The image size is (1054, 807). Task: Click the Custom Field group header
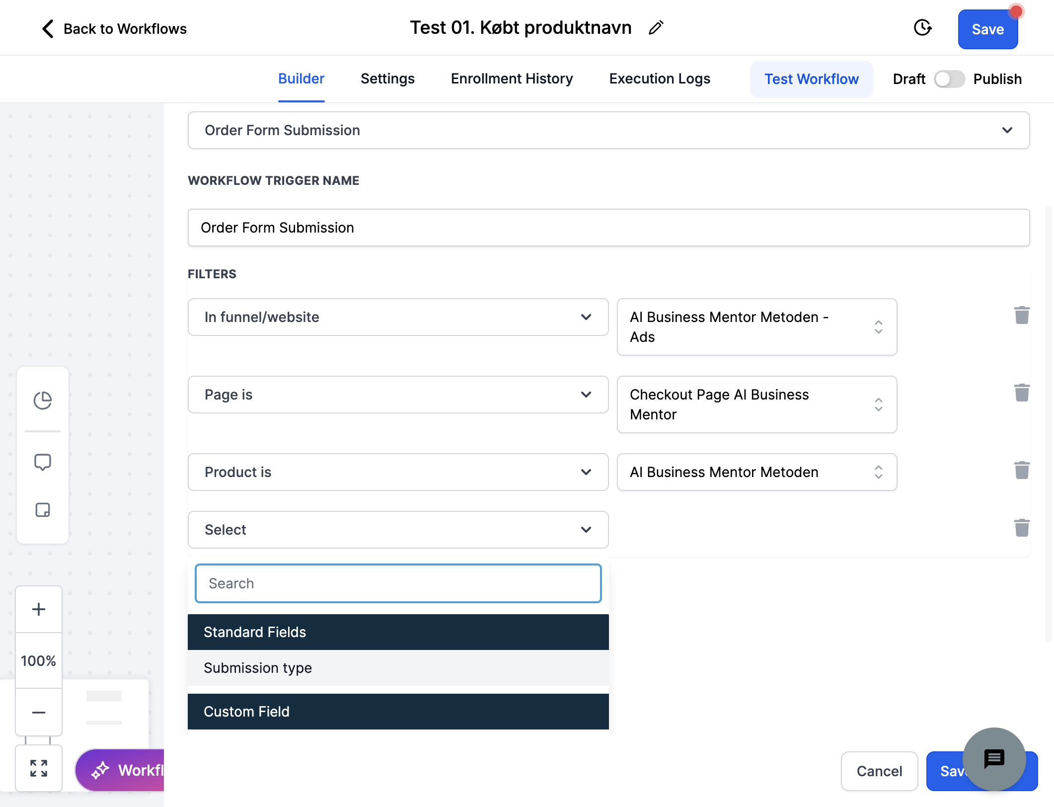(398, 712)
